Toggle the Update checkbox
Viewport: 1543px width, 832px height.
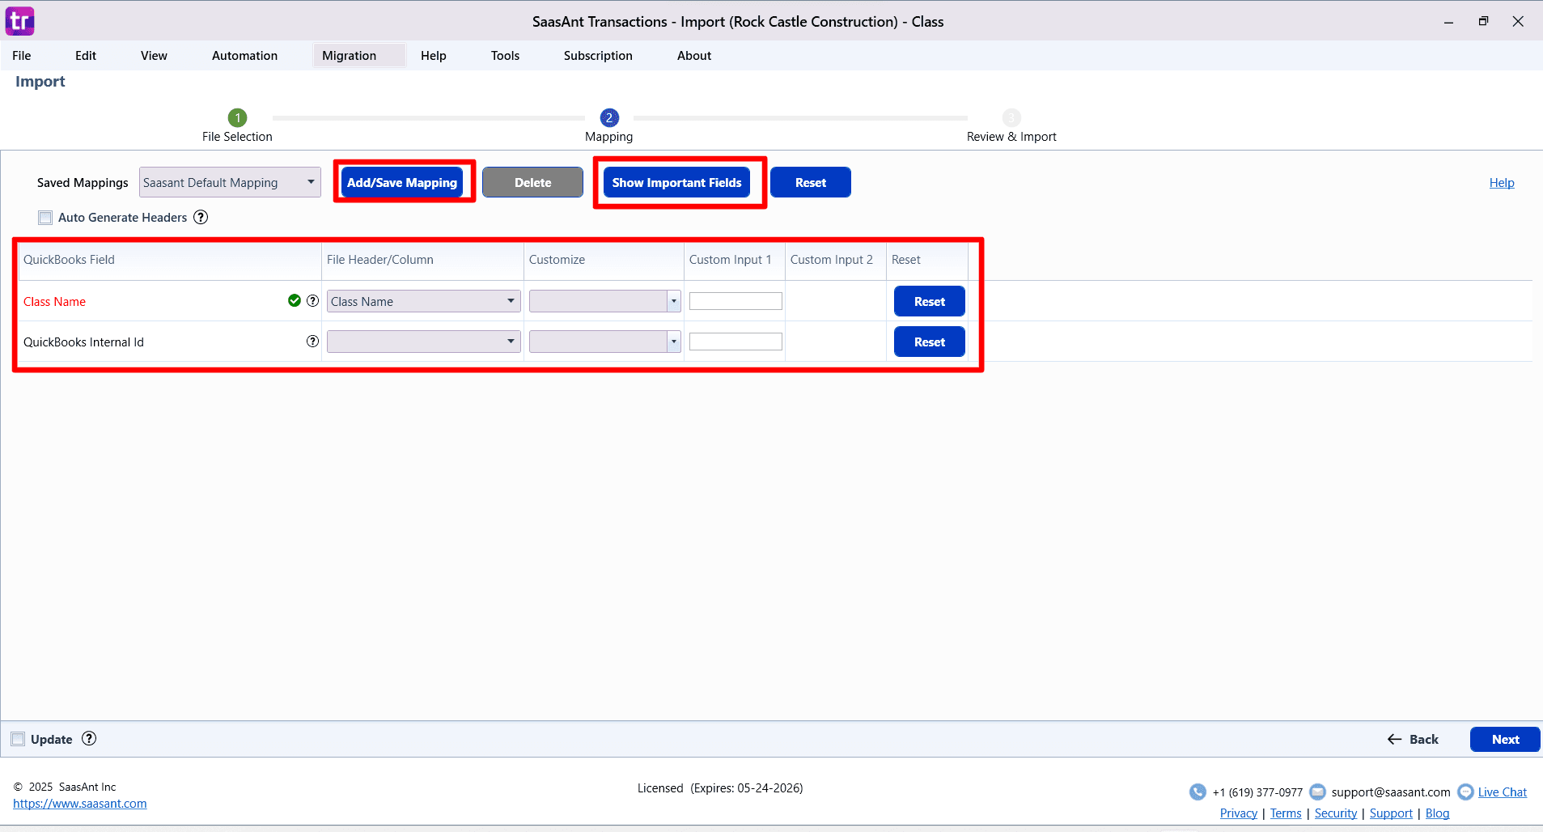click(18, 739)
